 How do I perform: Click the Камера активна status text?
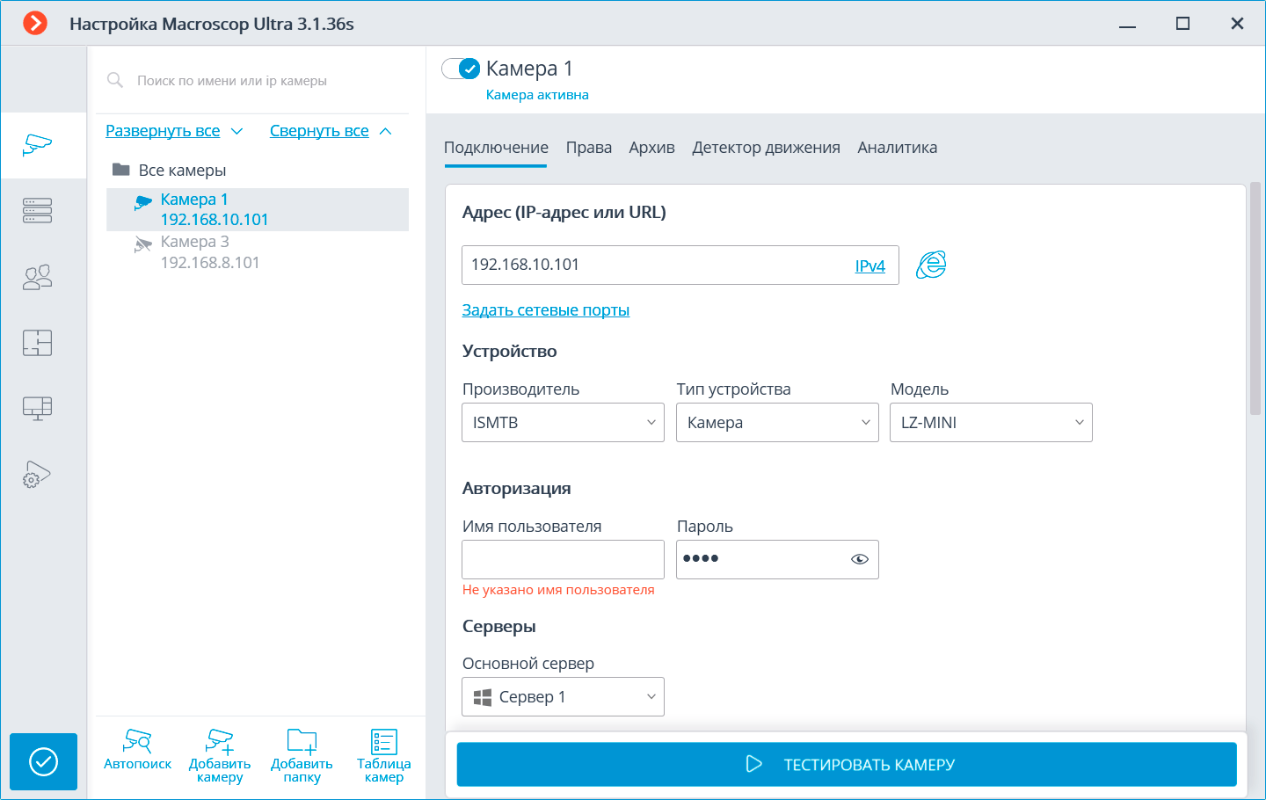[x=537, y=95]
